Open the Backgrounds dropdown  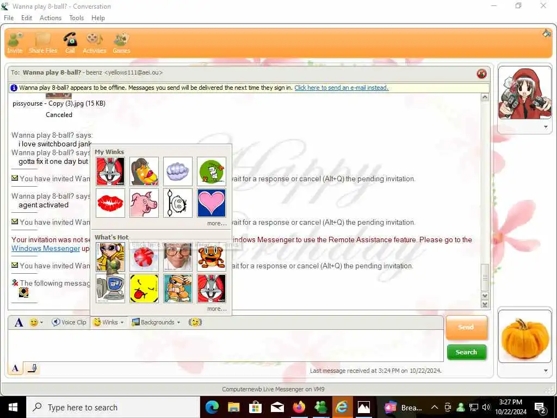[156, 322]
